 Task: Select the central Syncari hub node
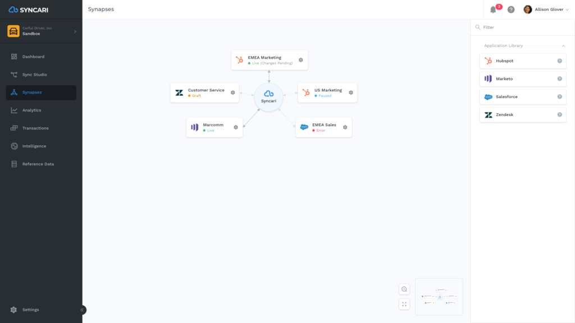coord(269,97)
